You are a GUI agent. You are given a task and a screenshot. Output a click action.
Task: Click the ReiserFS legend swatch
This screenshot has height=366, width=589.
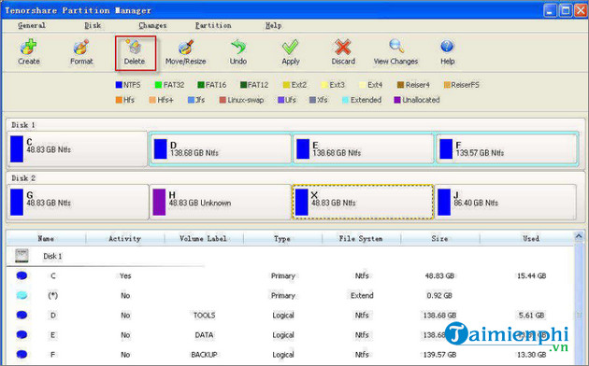pyautogui.click(x=447, y=85)
